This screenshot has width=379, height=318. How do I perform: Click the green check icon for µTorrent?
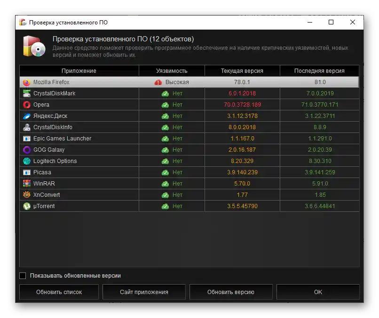pos(165,206)
